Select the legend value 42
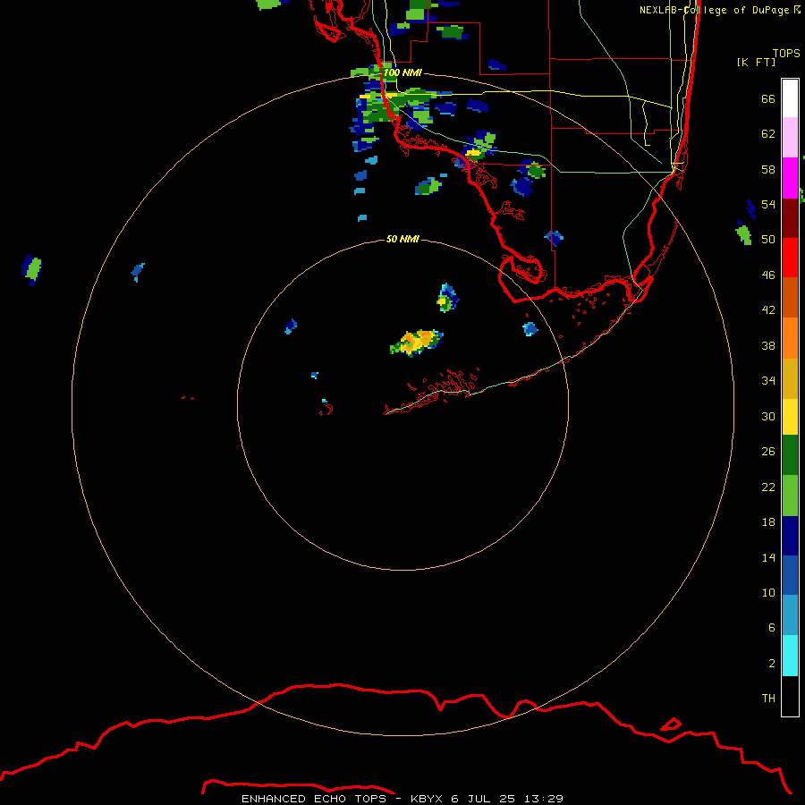805x805 pixels. (768, 310)
